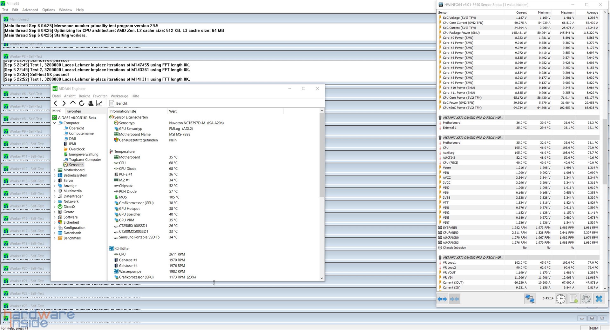Screen dimensions: 610x330
Task: Open the Werkzeuge menu in AIDA64
Action: [119, 96]
